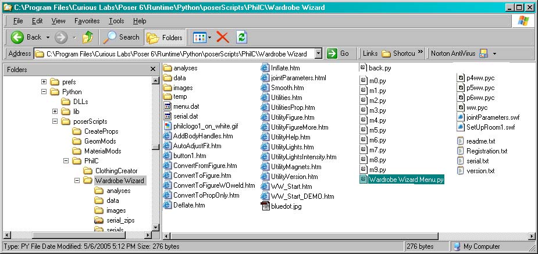Open the Search toolbar button
The height and width of the screenshot is (254, 538).
point(121,37)
